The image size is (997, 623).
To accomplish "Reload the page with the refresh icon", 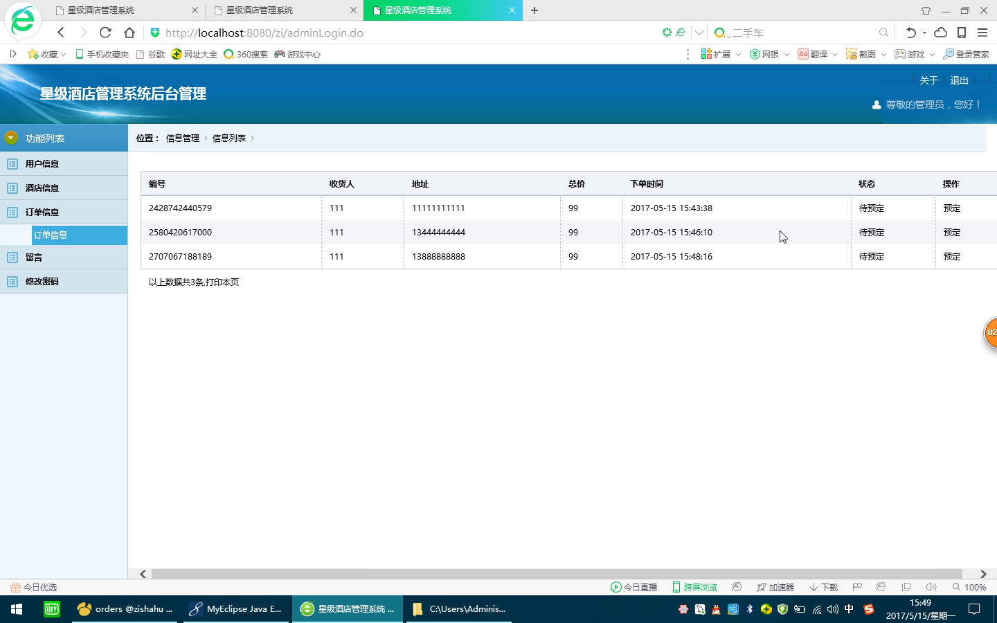I will [105, 33].
